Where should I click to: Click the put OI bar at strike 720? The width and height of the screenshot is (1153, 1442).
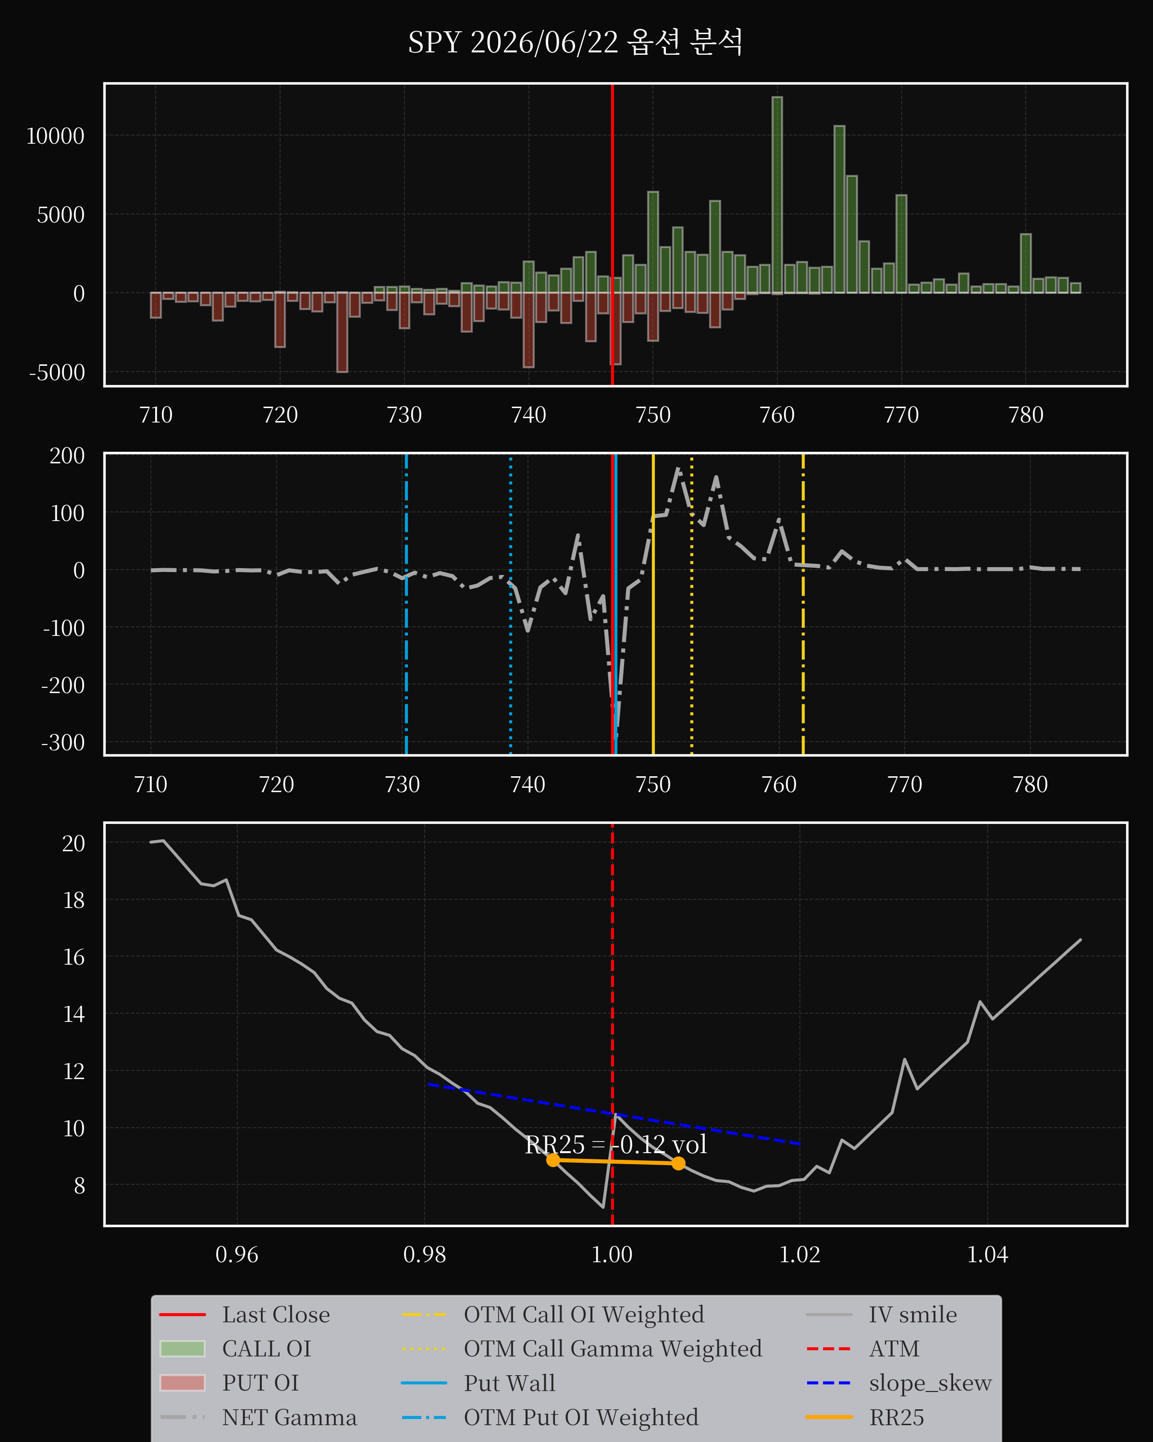coord(280,320)
